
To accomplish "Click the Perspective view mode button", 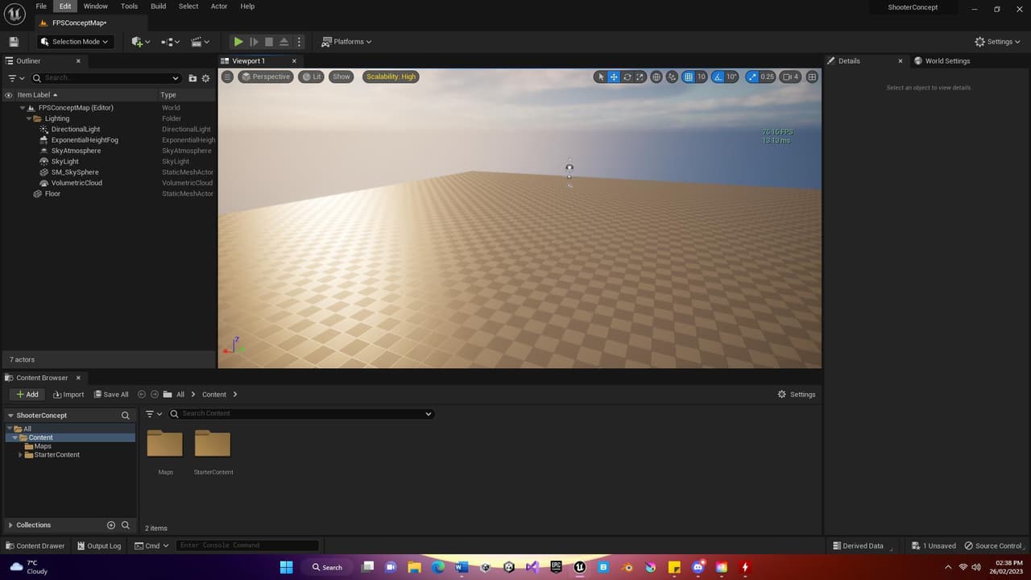I will pyautogui.click(x=265, y=77).
